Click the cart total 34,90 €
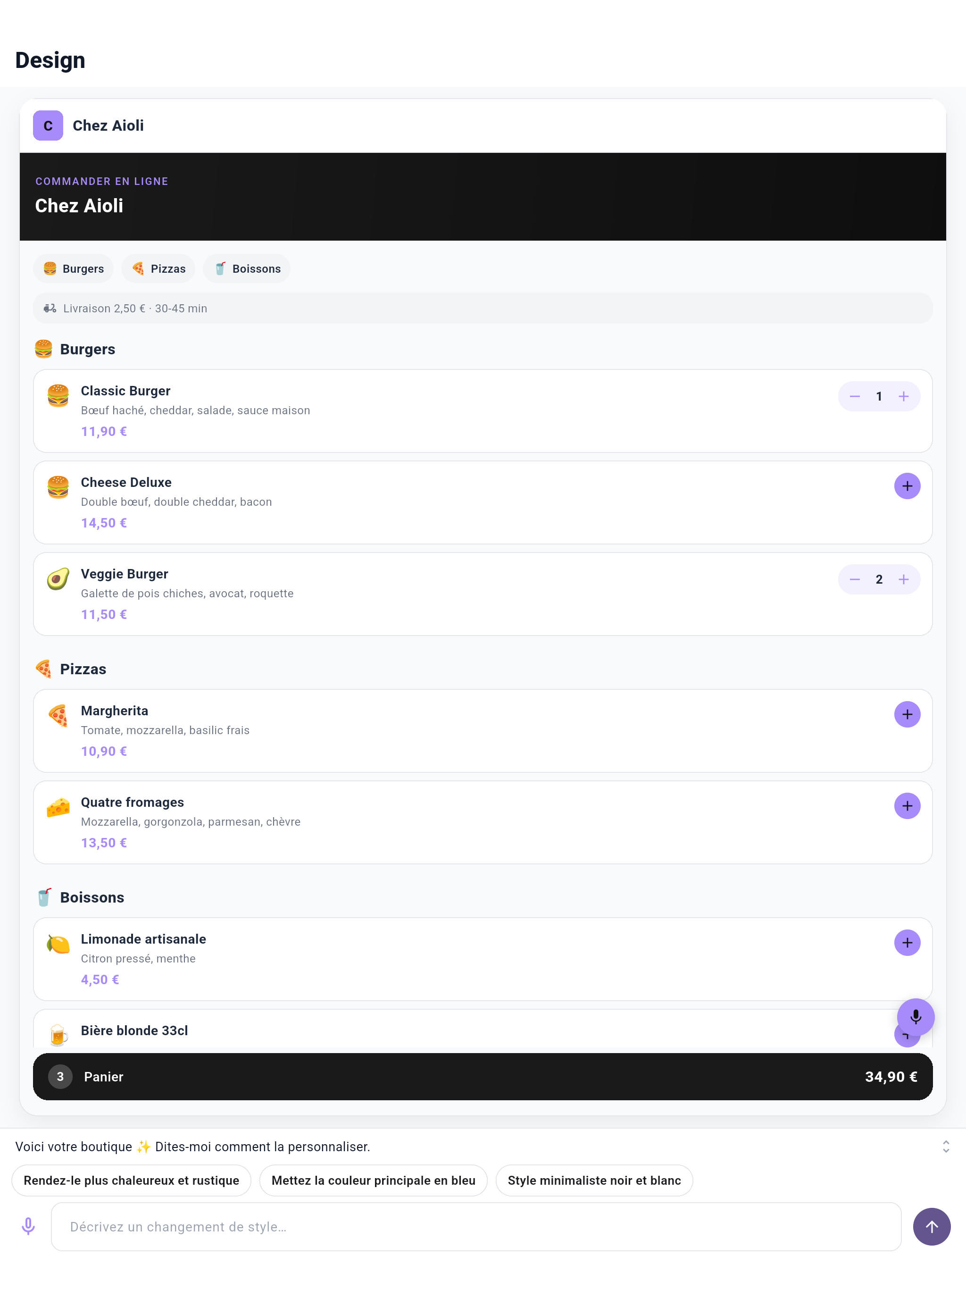The width and height of the screenshot is (966, 1289). [x=891, y=1077]
